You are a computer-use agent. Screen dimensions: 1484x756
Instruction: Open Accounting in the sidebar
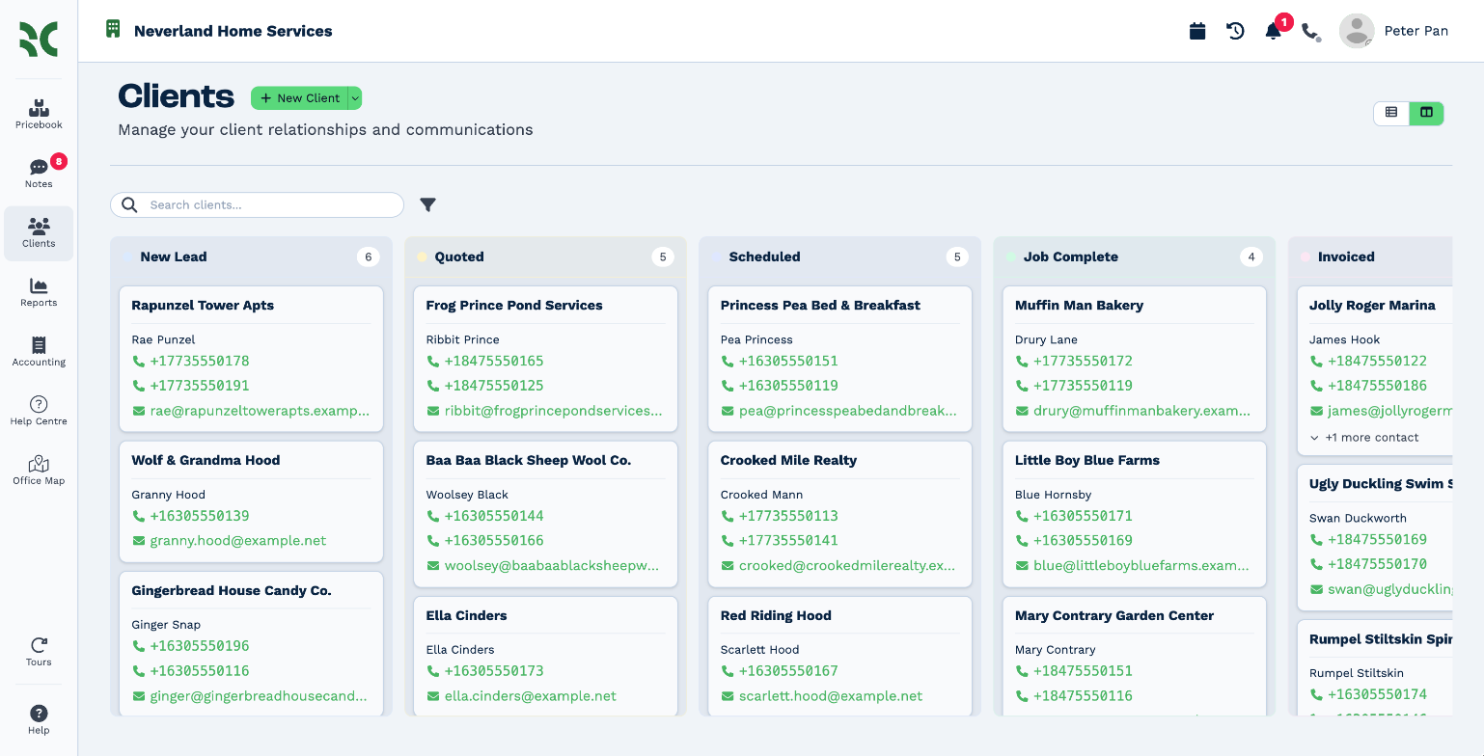point(39,352)
